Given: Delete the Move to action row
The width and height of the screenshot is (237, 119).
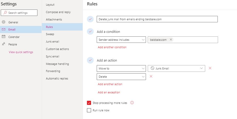Looking at the screenshot, I should tap(210, 68).
